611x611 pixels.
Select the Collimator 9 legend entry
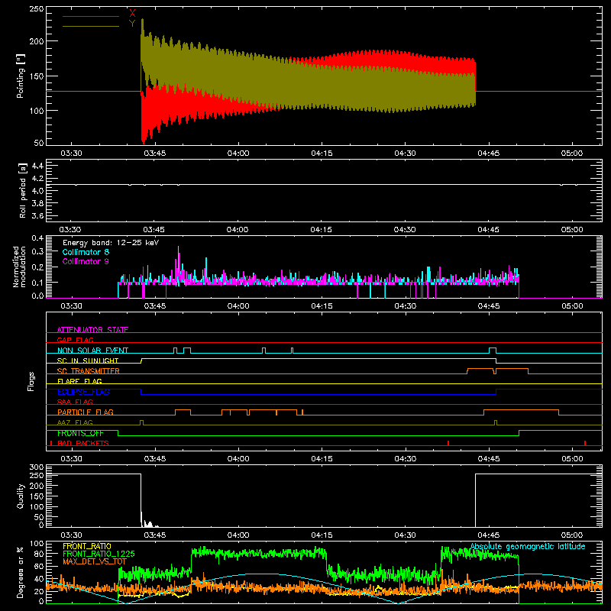click(86, 261)
